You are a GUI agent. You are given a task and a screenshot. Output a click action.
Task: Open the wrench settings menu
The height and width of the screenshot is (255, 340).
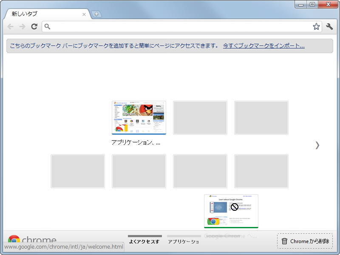tap(329, 26)
